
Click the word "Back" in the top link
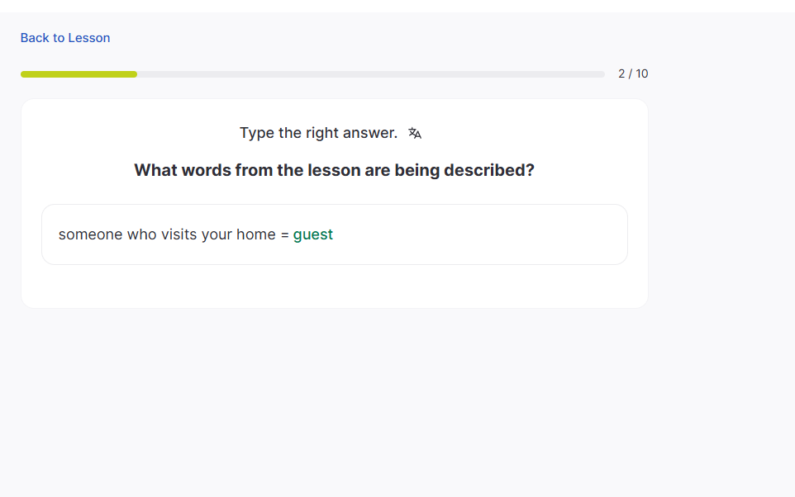(x=35, y=38)
